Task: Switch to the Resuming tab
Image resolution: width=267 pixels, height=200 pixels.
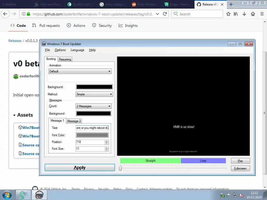Action: click(x=65, y=59)
